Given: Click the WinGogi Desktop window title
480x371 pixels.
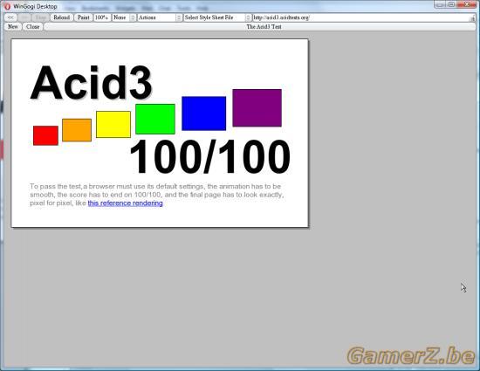Looking at the screenshot, I should point(35,6).
